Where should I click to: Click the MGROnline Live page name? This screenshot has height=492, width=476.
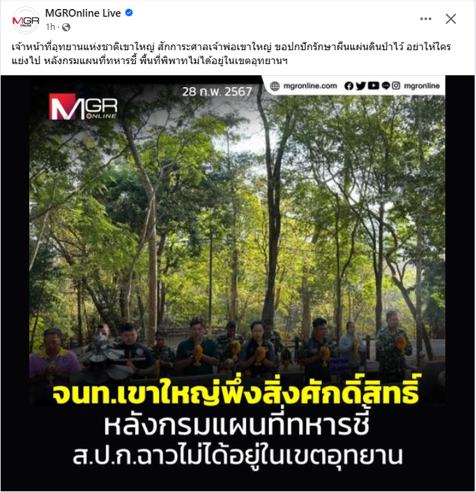[83, 13]
